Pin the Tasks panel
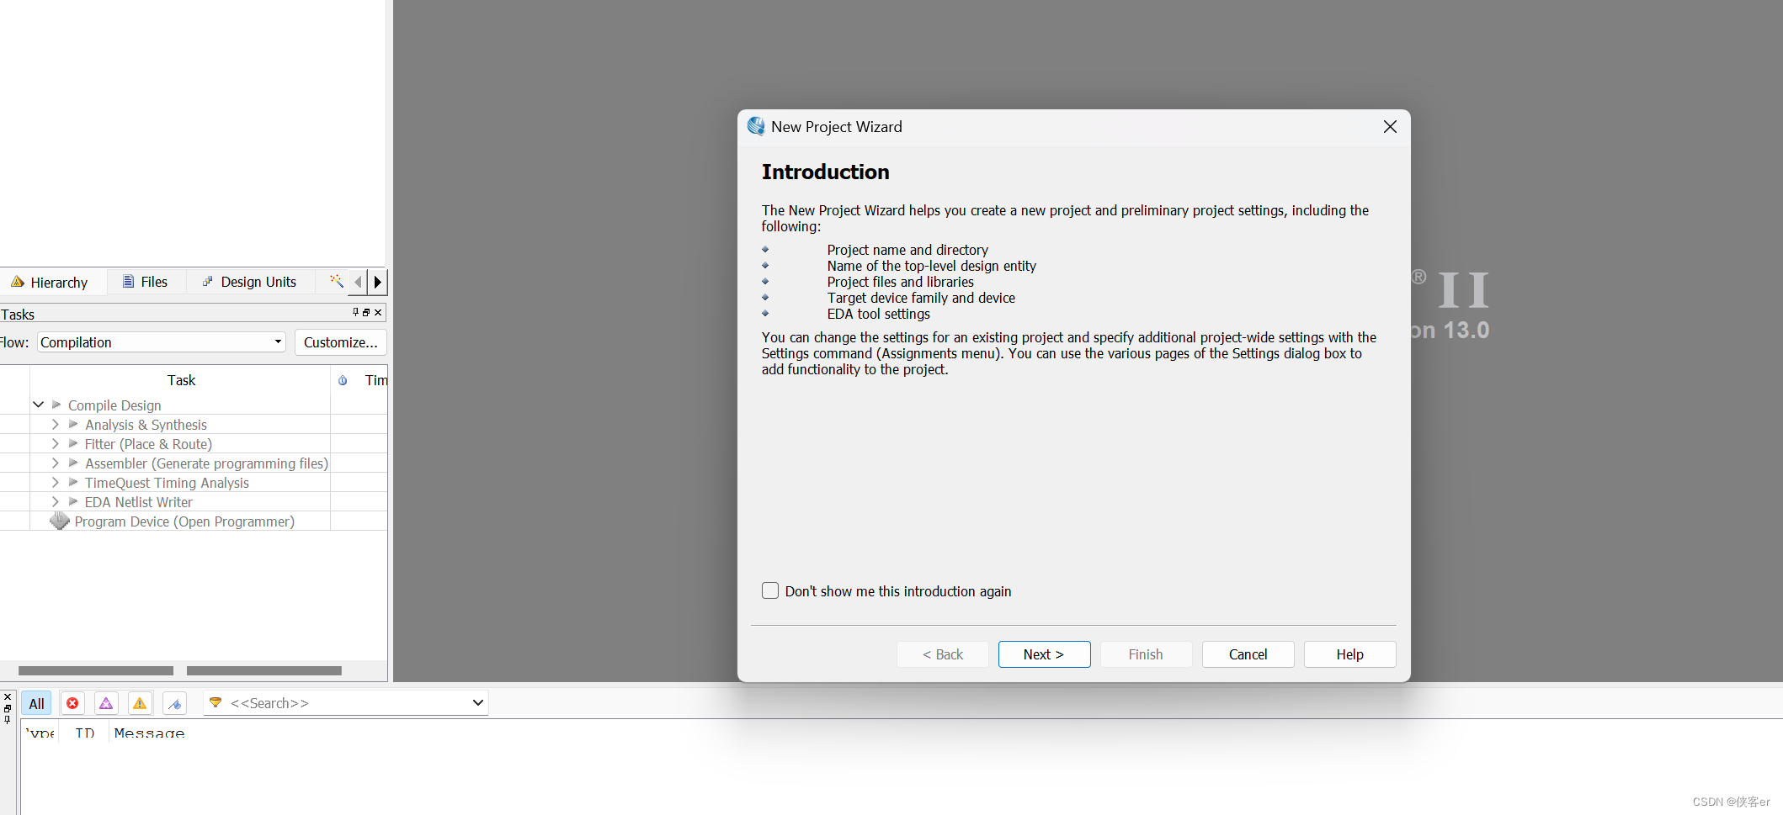The image size is (1783, 815). click(x=355, y=312)
